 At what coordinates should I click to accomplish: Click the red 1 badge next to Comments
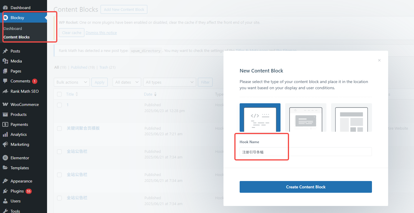point(35,81)
